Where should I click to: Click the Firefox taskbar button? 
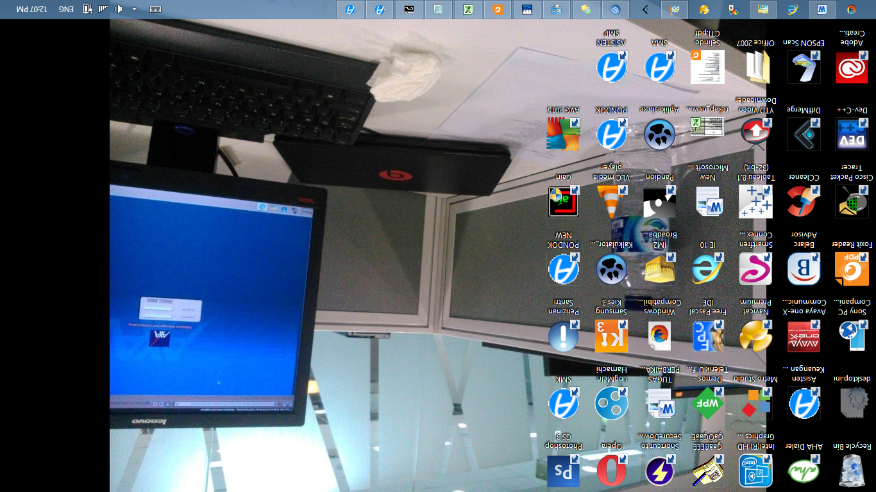[x=852, y=10]
